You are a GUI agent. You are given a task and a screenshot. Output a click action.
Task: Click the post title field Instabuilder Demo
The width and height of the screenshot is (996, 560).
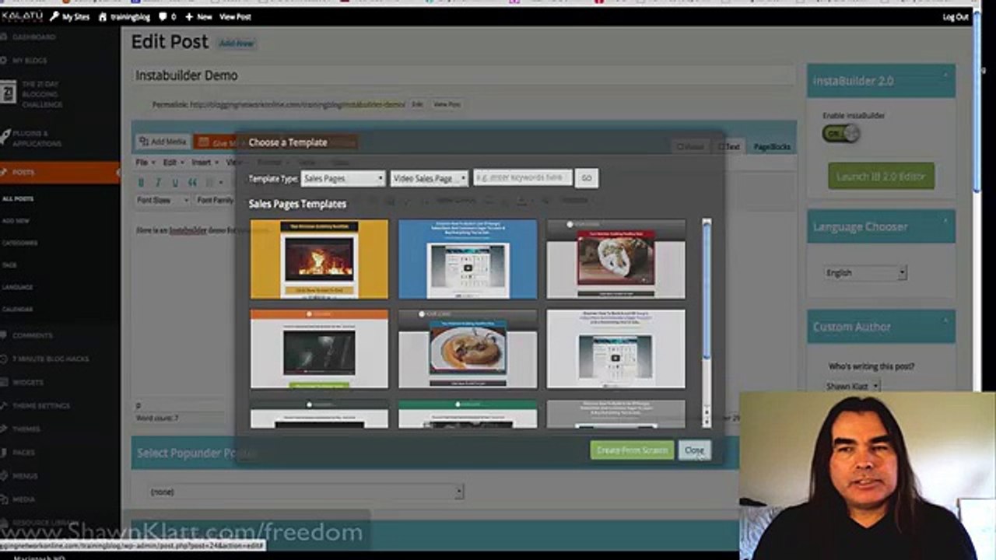coord(464,75)
